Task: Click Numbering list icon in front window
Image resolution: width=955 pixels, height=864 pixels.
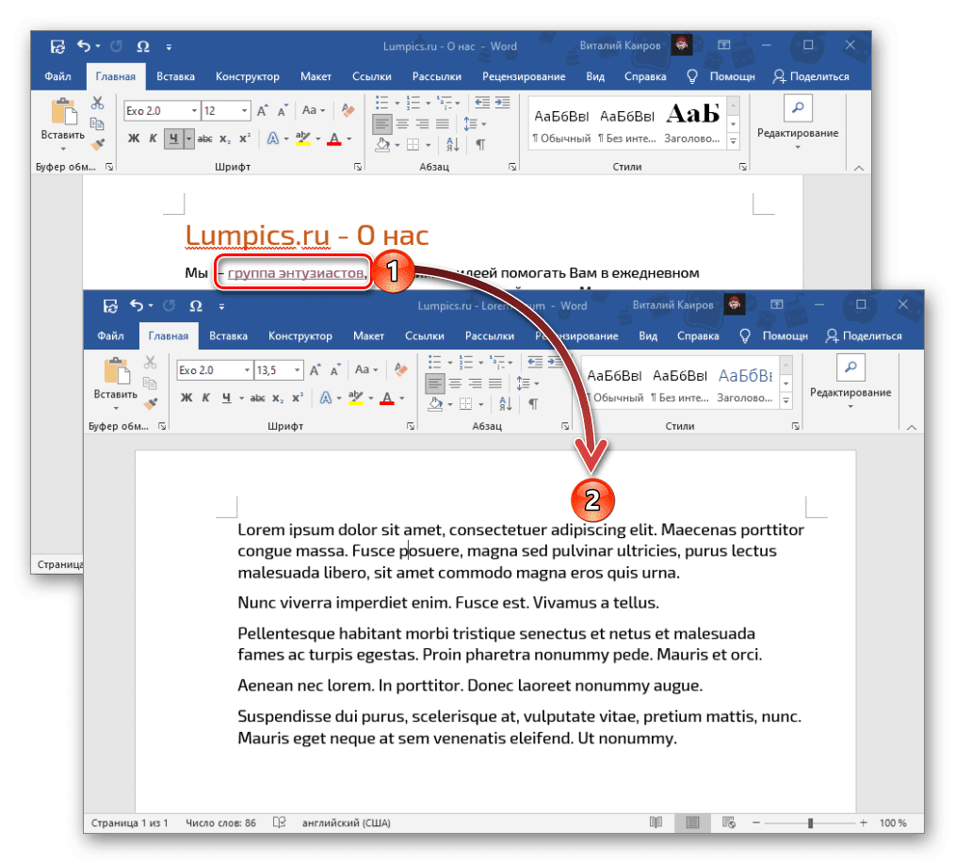Action: point(466,363)
